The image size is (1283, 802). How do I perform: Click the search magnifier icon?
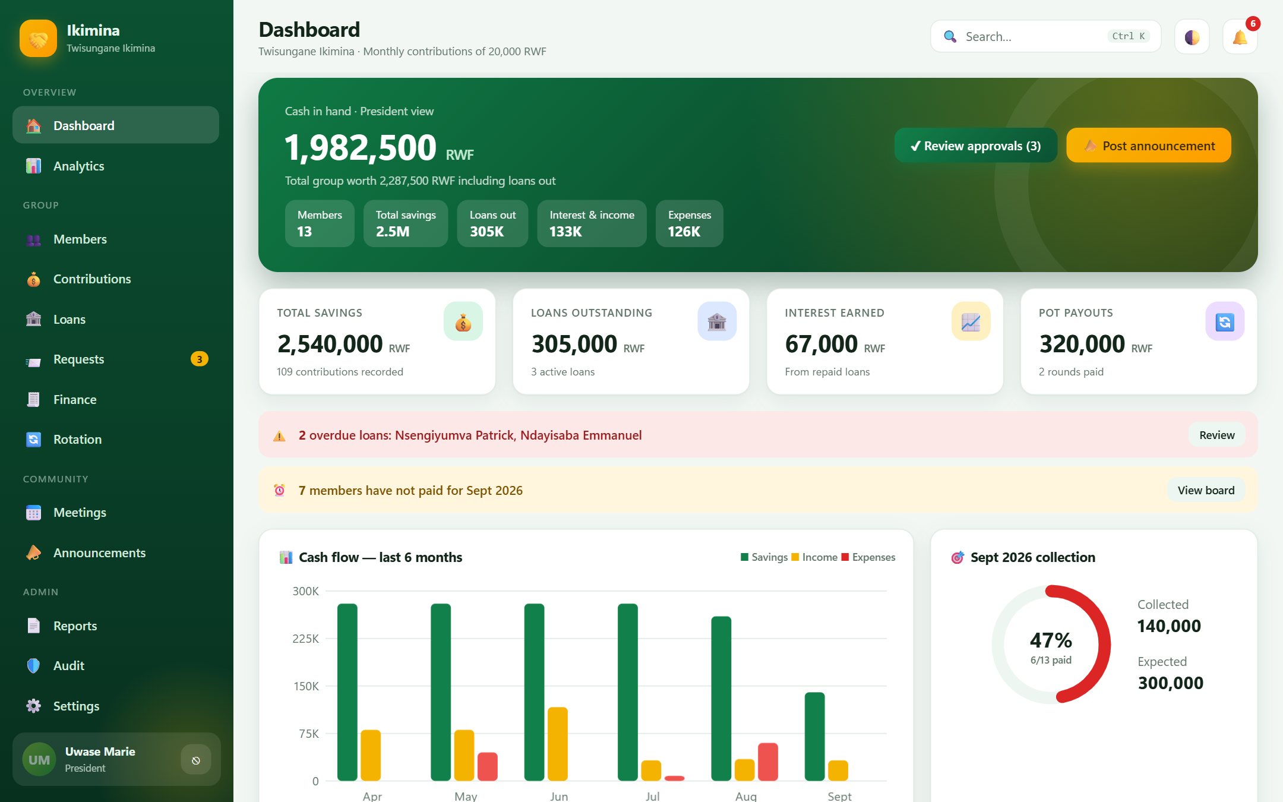(950, 37)
